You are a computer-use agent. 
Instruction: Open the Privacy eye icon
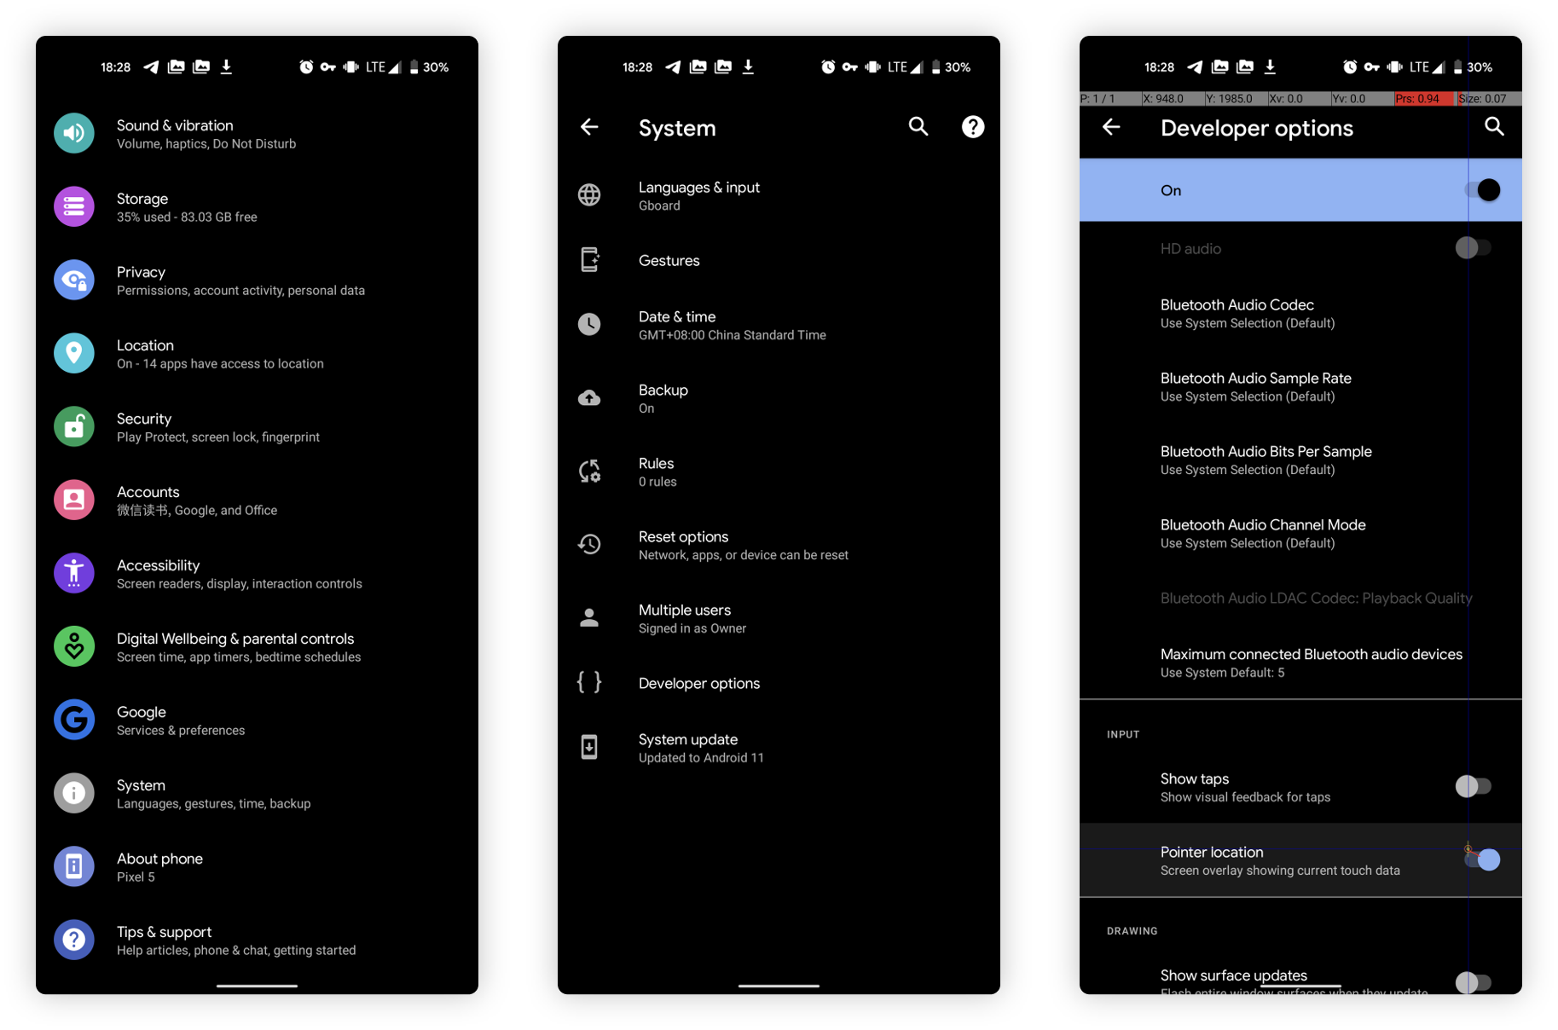point(74,281)
